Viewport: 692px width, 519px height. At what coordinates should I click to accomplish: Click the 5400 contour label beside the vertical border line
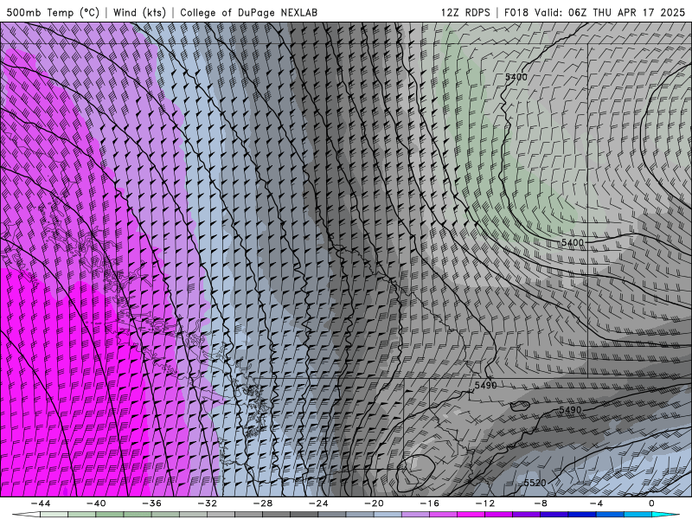pyautogui.click(x=573, y=242)
